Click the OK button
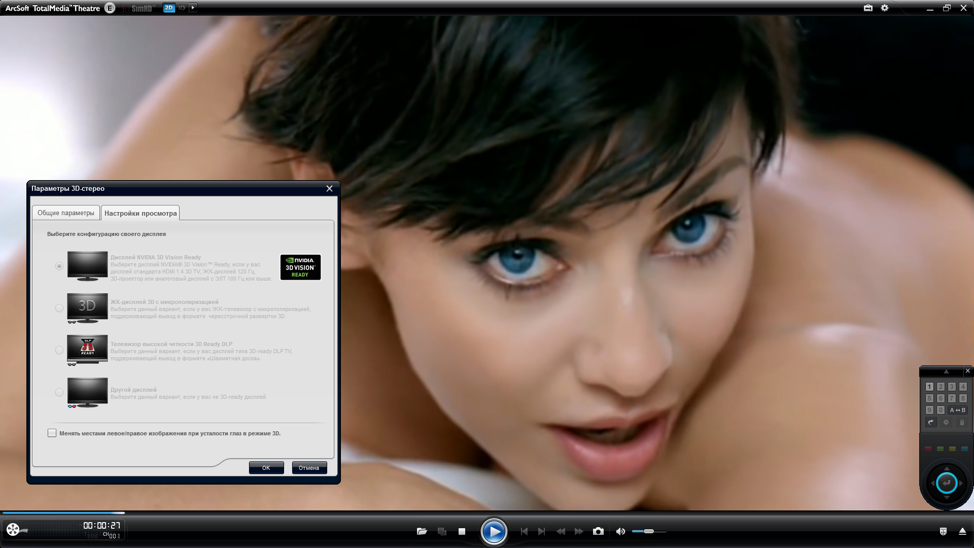974x548 pixels. tap(266, 468)
